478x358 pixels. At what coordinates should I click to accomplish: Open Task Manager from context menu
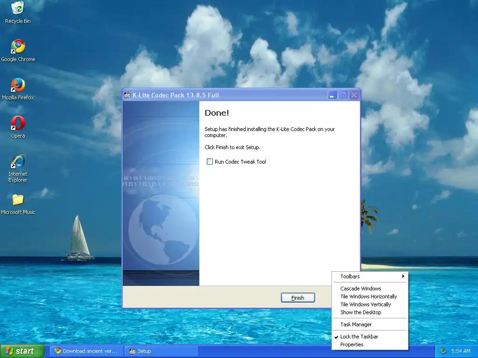(x=370, y=324)
